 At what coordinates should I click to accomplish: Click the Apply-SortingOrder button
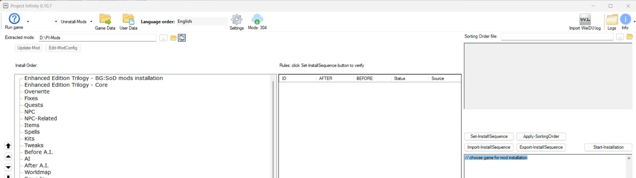541,136
